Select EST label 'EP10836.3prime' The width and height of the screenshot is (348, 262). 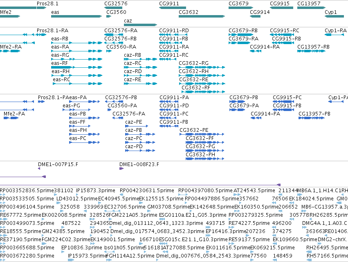[82, 247]
